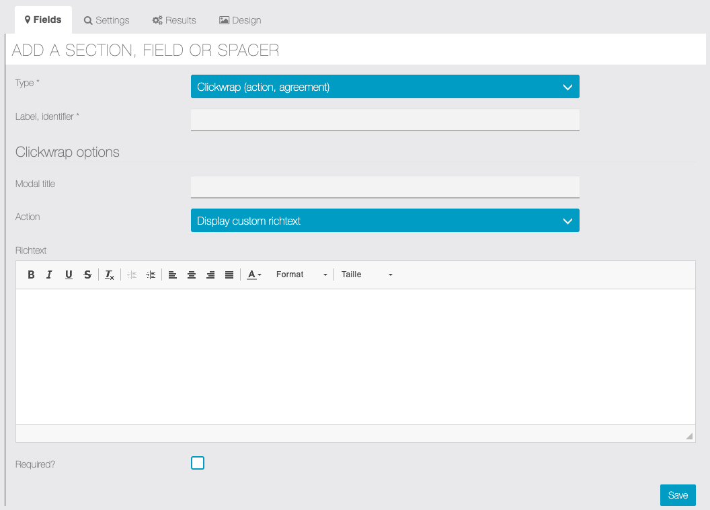This screenshot has width=710, height=510.
Task: Toggle bold formatting in richtext editor
Action: (31, 275)
